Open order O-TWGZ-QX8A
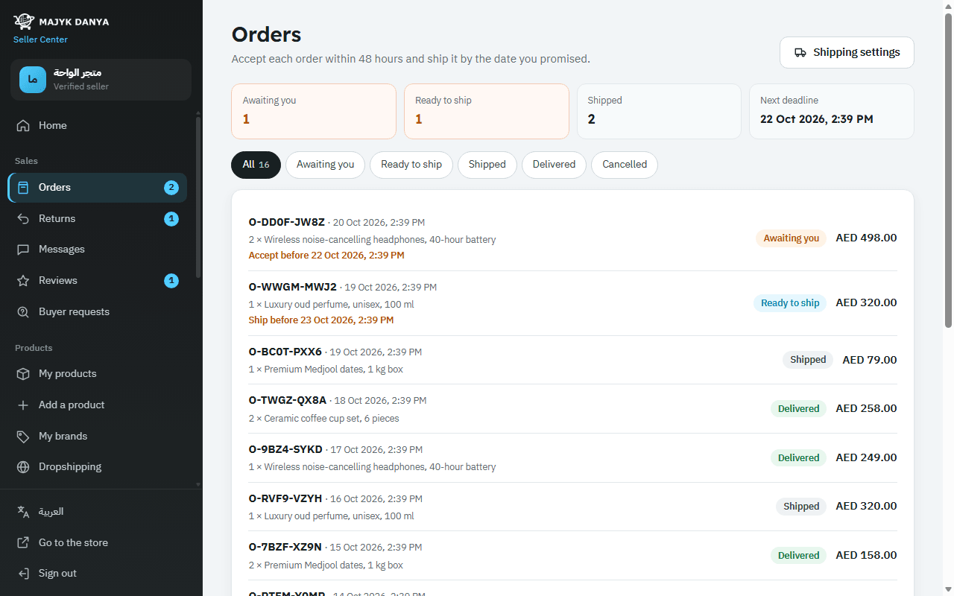 click(572, 409)
